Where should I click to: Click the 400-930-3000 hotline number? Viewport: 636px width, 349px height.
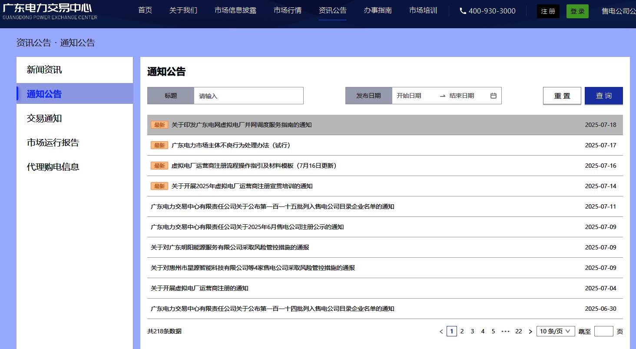pyautogui.click(x=492, y=11)
